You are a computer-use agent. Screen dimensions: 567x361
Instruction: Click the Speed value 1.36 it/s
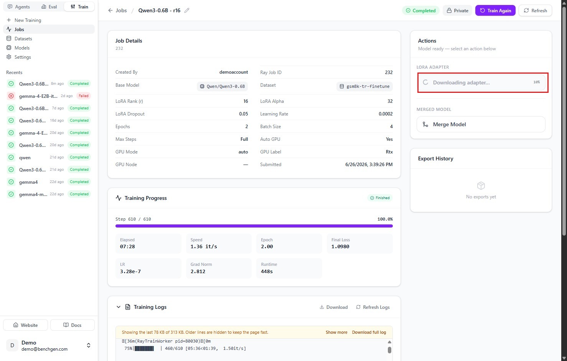204,247
